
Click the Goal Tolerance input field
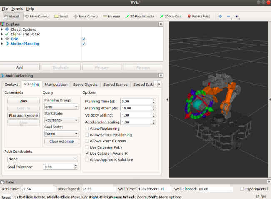coord(59,167)
